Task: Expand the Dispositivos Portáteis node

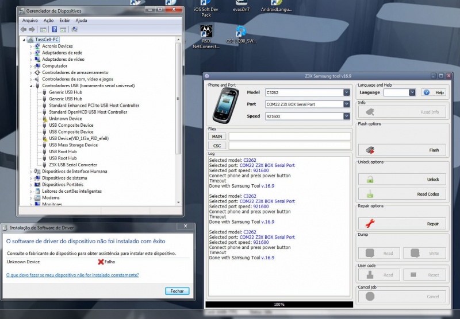Action: pos(31,185)
